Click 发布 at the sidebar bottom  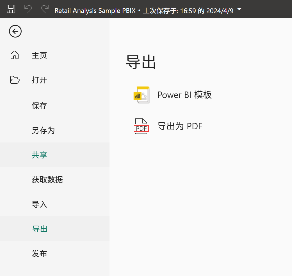coord(39,253)
